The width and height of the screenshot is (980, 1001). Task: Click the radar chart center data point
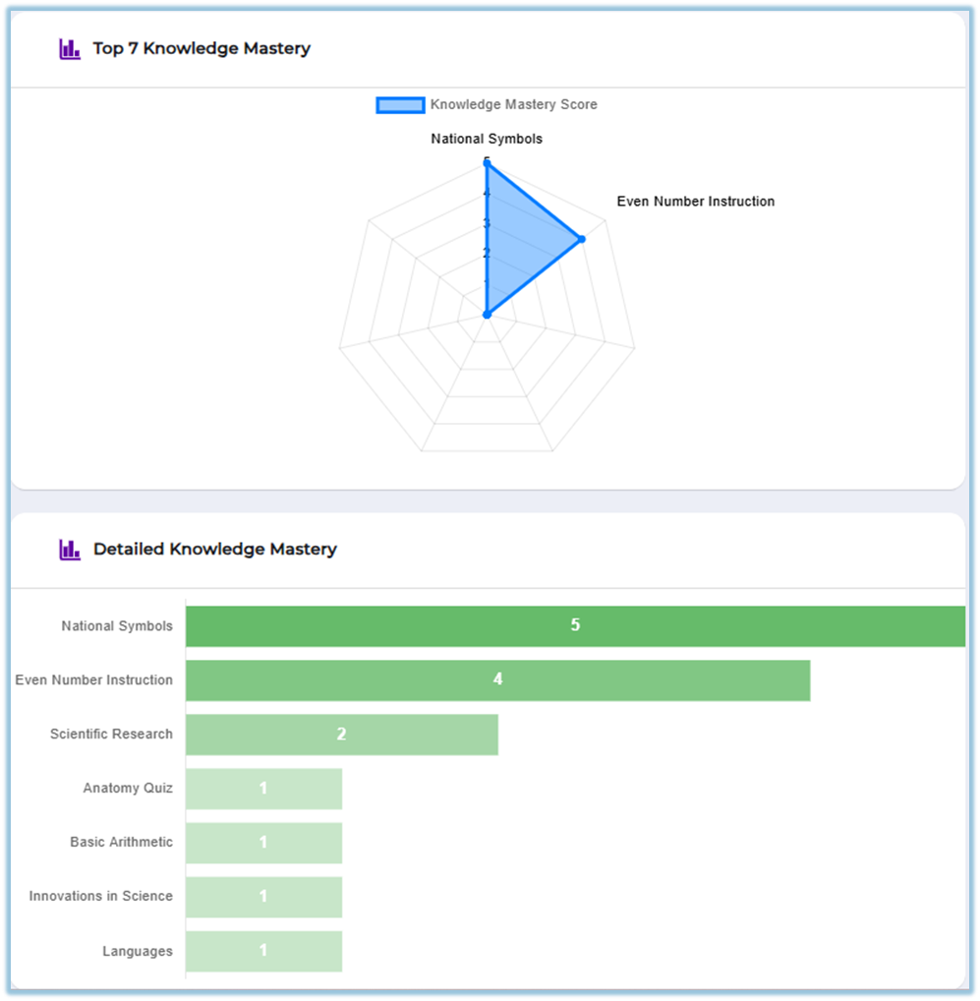(x=487, y=315)
